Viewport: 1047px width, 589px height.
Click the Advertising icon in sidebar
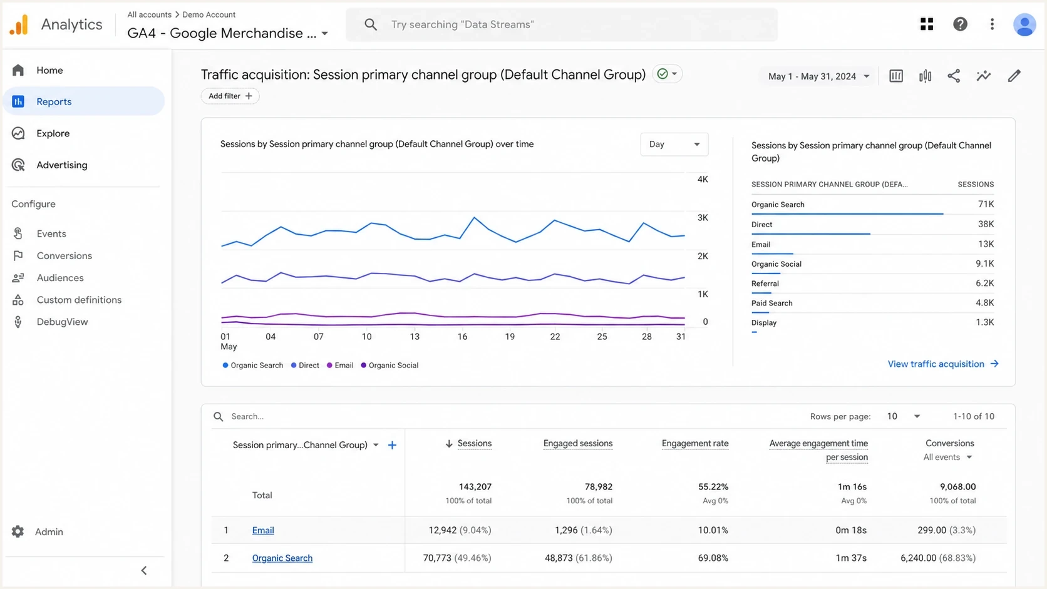pos(18,165)
